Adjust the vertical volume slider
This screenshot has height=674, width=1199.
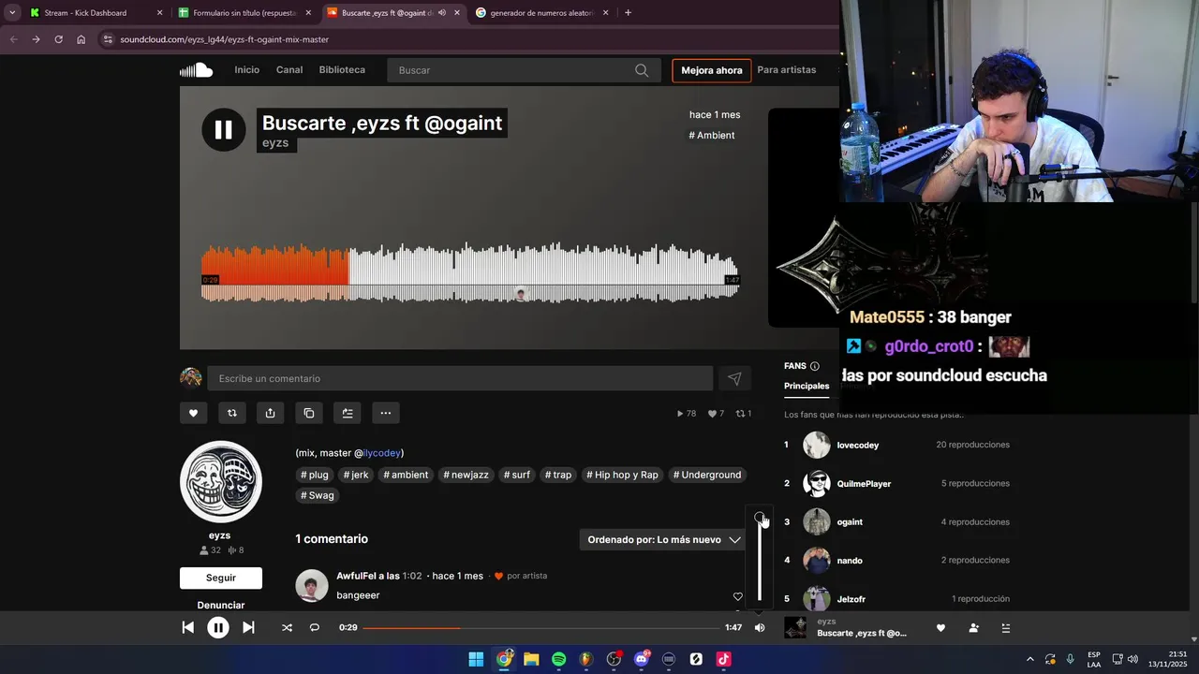[x=760, y=560]
